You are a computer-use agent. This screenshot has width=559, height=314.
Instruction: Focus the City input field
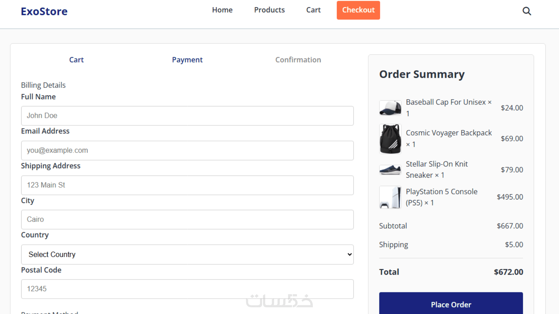pos(187,220)
